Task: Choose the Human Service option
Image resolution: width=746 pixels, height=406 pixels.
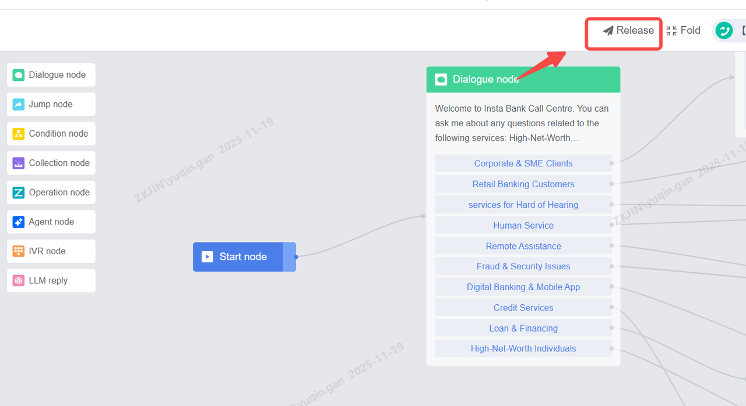Action: (x=523, y=226)
